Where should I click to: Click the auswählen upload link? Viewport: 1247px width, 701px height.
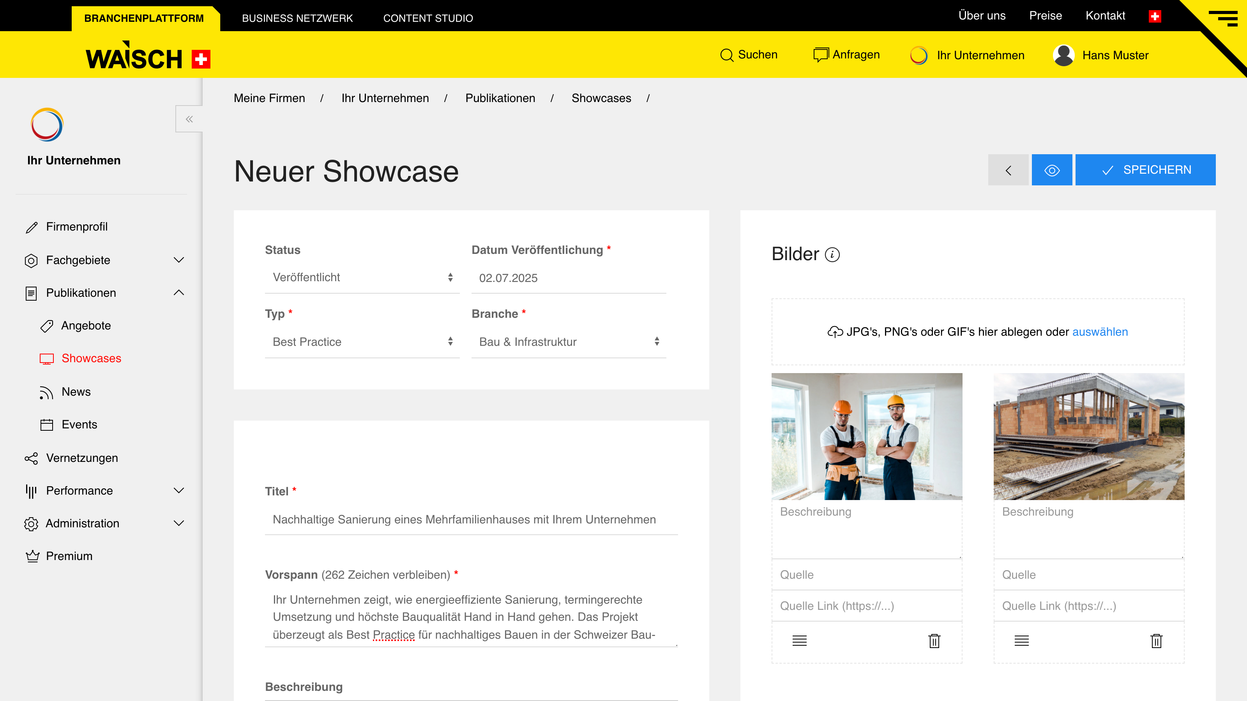(1100, 332)
